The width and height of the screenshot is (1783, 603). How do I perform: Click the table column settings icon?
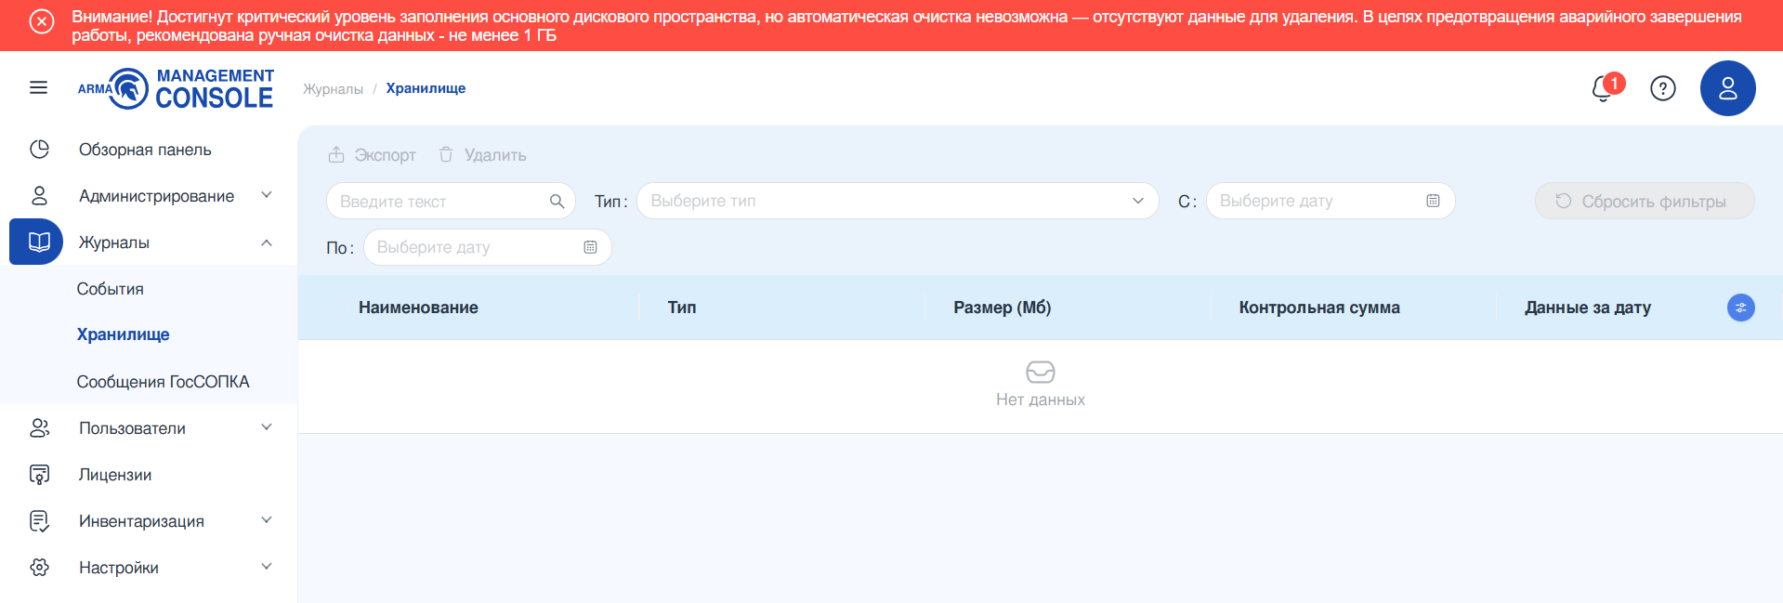[1740, 308]
